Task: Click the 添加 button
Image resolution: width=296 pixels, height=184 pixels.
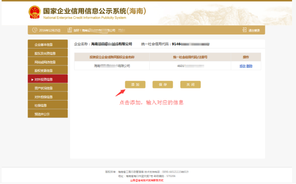Action: (135, 84)
